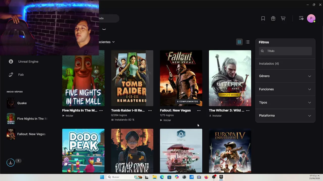Pause the Tomb Raider installation
Viewport: 323px width, 181px height.
click(x=113, y=120)
